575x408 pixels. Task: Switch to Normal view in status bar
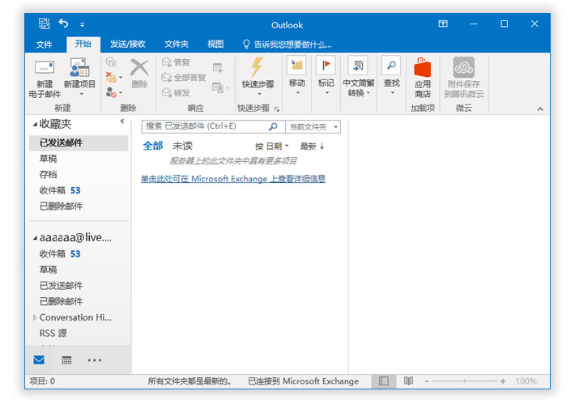tap(384, 381)
